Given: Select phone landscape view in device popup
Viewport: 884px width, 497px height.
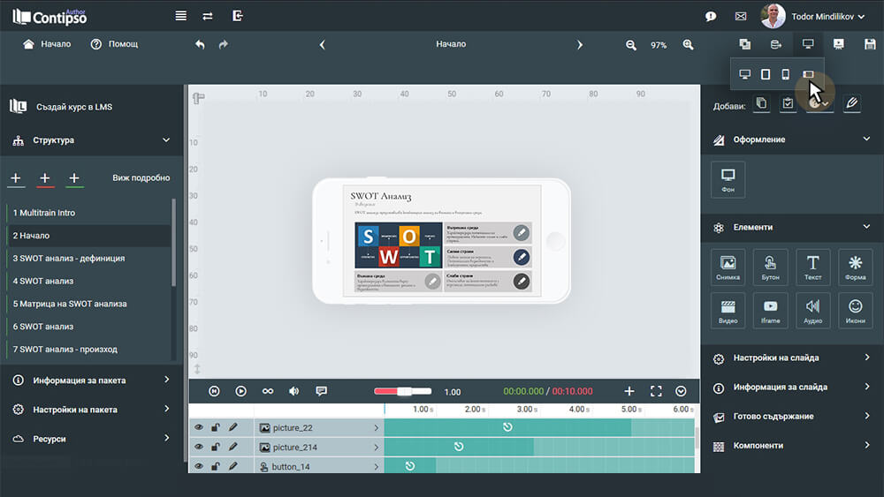Looking at the screenshot, I should pyautogui.click(x=808, y=74).
